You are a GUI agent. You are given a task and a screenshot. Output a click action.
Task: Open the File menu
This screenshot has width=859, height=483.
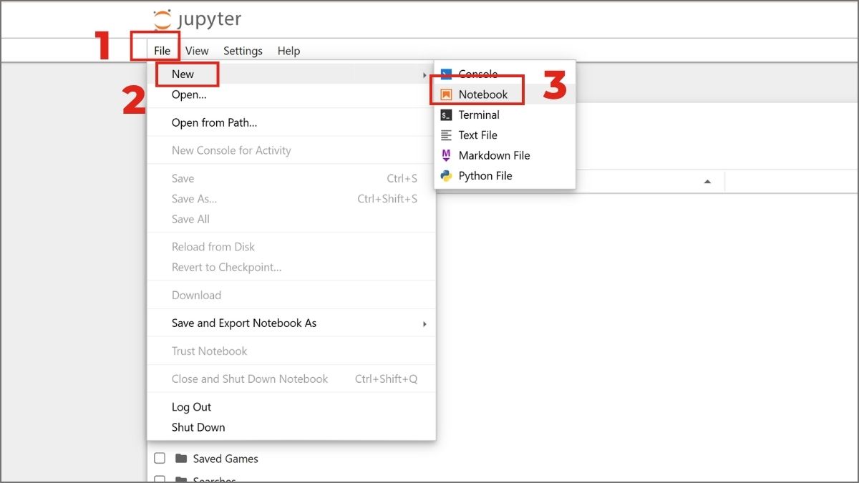pos(162,51)
